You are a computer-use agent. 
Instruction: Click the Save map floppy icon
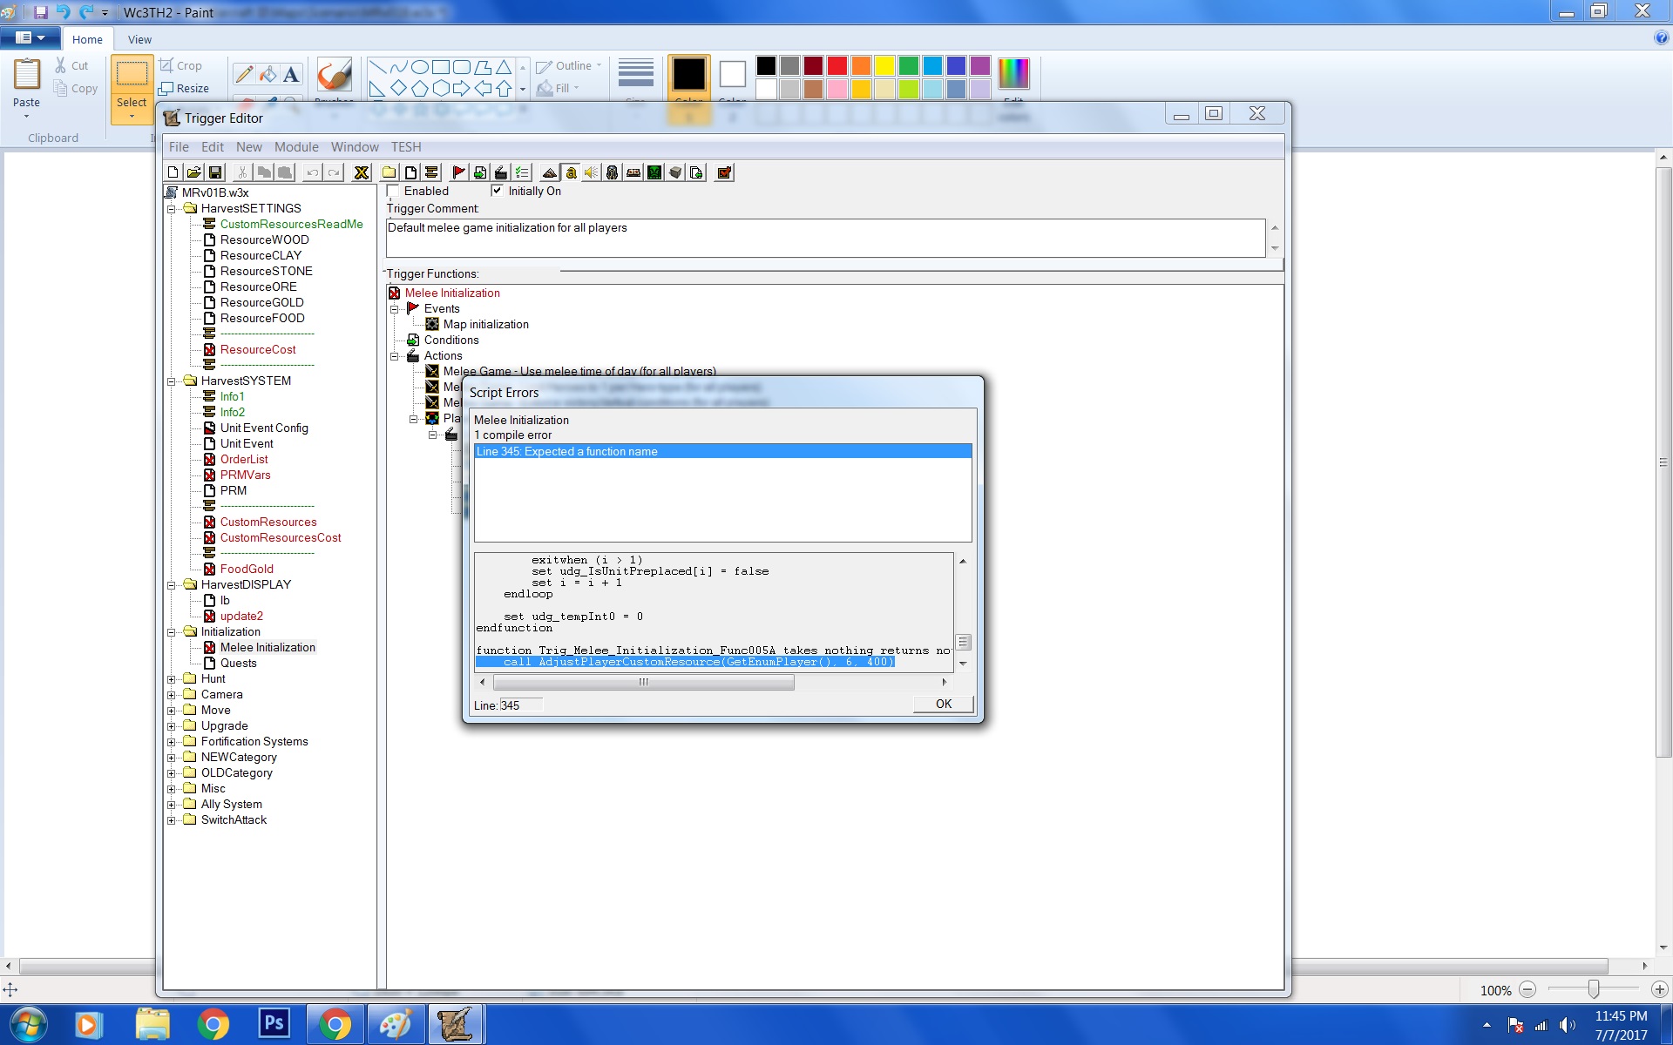[x=215, y=172]
